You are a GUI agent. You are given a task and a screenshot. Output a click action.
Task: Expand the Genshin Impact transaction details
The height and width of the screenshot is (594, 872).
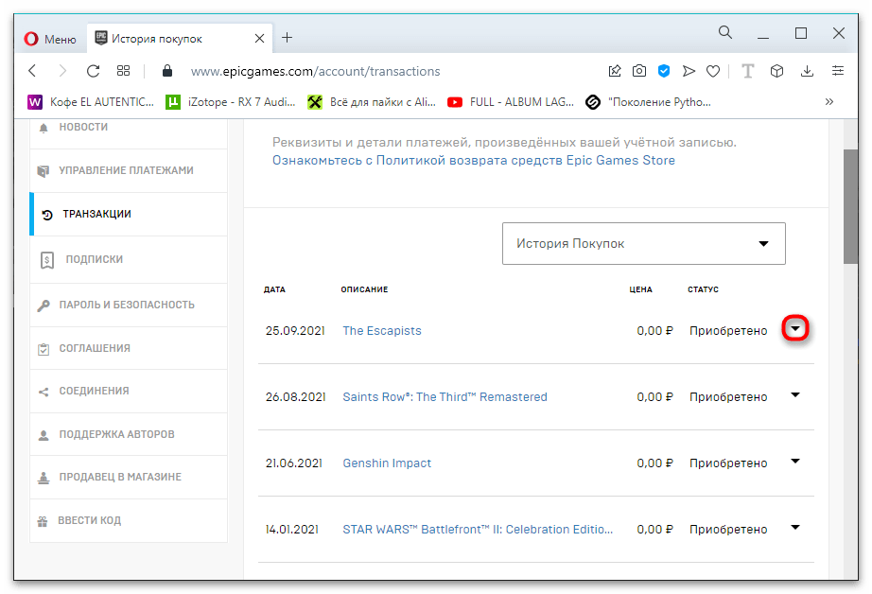(x=795, y=462)
